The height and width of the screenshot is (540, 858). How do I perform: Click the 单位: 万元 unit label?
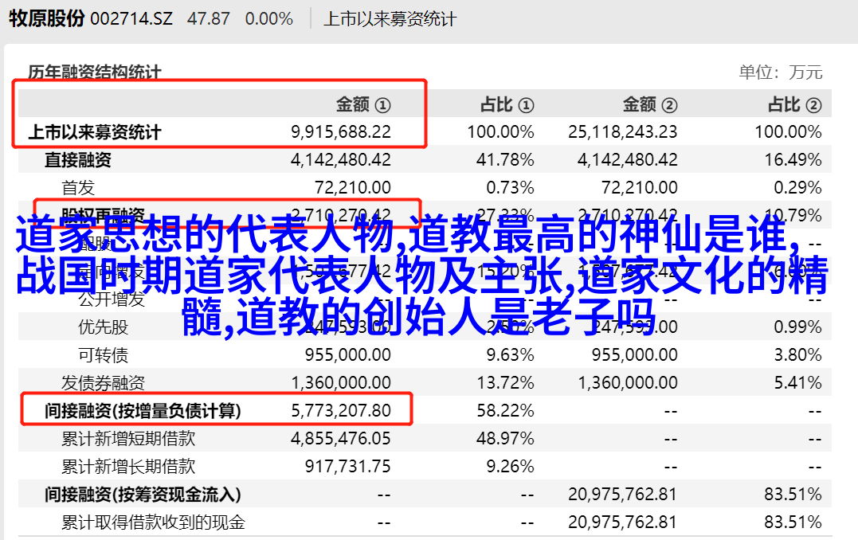(x=781, y=72)
